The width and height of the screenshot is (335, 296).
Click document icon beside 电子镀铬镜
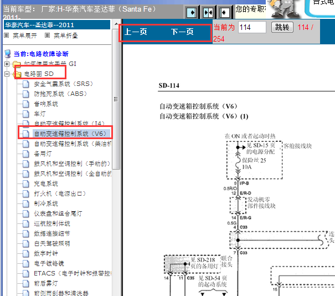[x=26, y=264]
